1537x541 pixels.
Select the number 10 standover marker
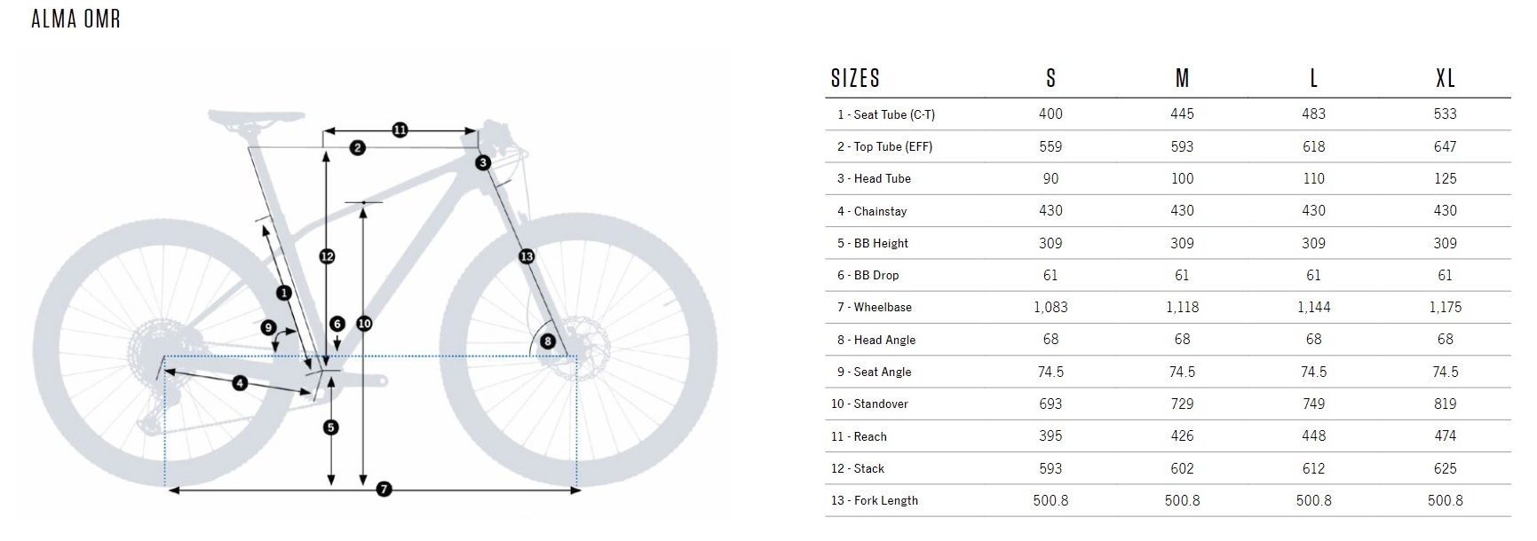click(x=364, y=324)
